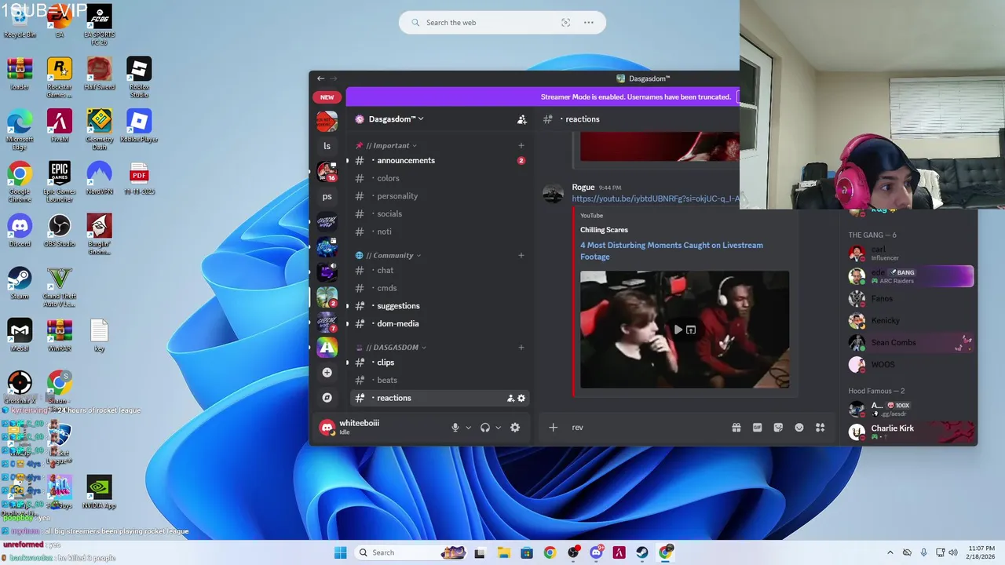Viewport: 1005px width, 565px height.
Task: Select member Fanos in the member list
Action: click(911, 298)
